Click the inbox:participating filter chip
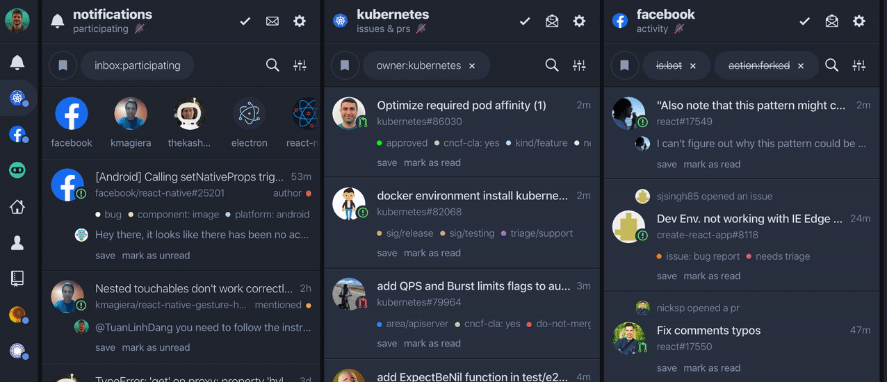 click(138, 65)
